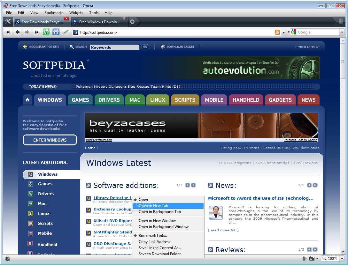The width and height of the screenshot is (348, 265).
Task: Open the GAMES category tab
Action: 80,100
